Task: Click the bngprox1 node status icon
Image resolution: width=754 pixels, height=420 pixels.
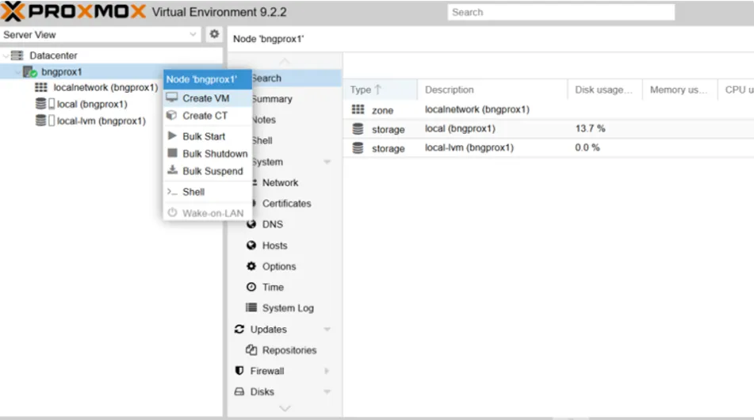Action: pos(30,72)
